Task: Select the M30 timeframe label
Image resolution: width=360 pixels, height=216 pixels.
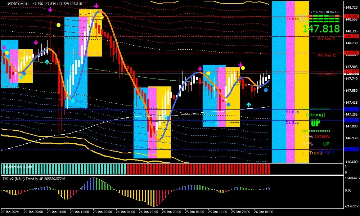Action: pyautogui.click(x=322, y=12)
